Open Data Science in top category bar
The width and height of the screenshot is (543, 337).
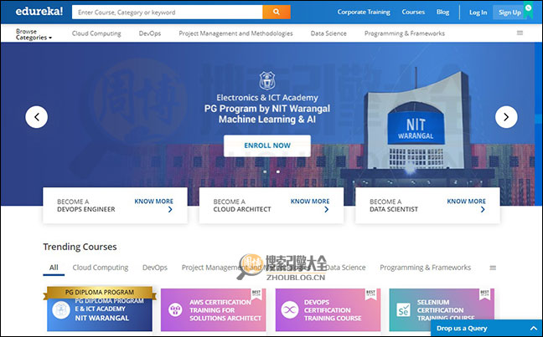click(x=328, y=33)
